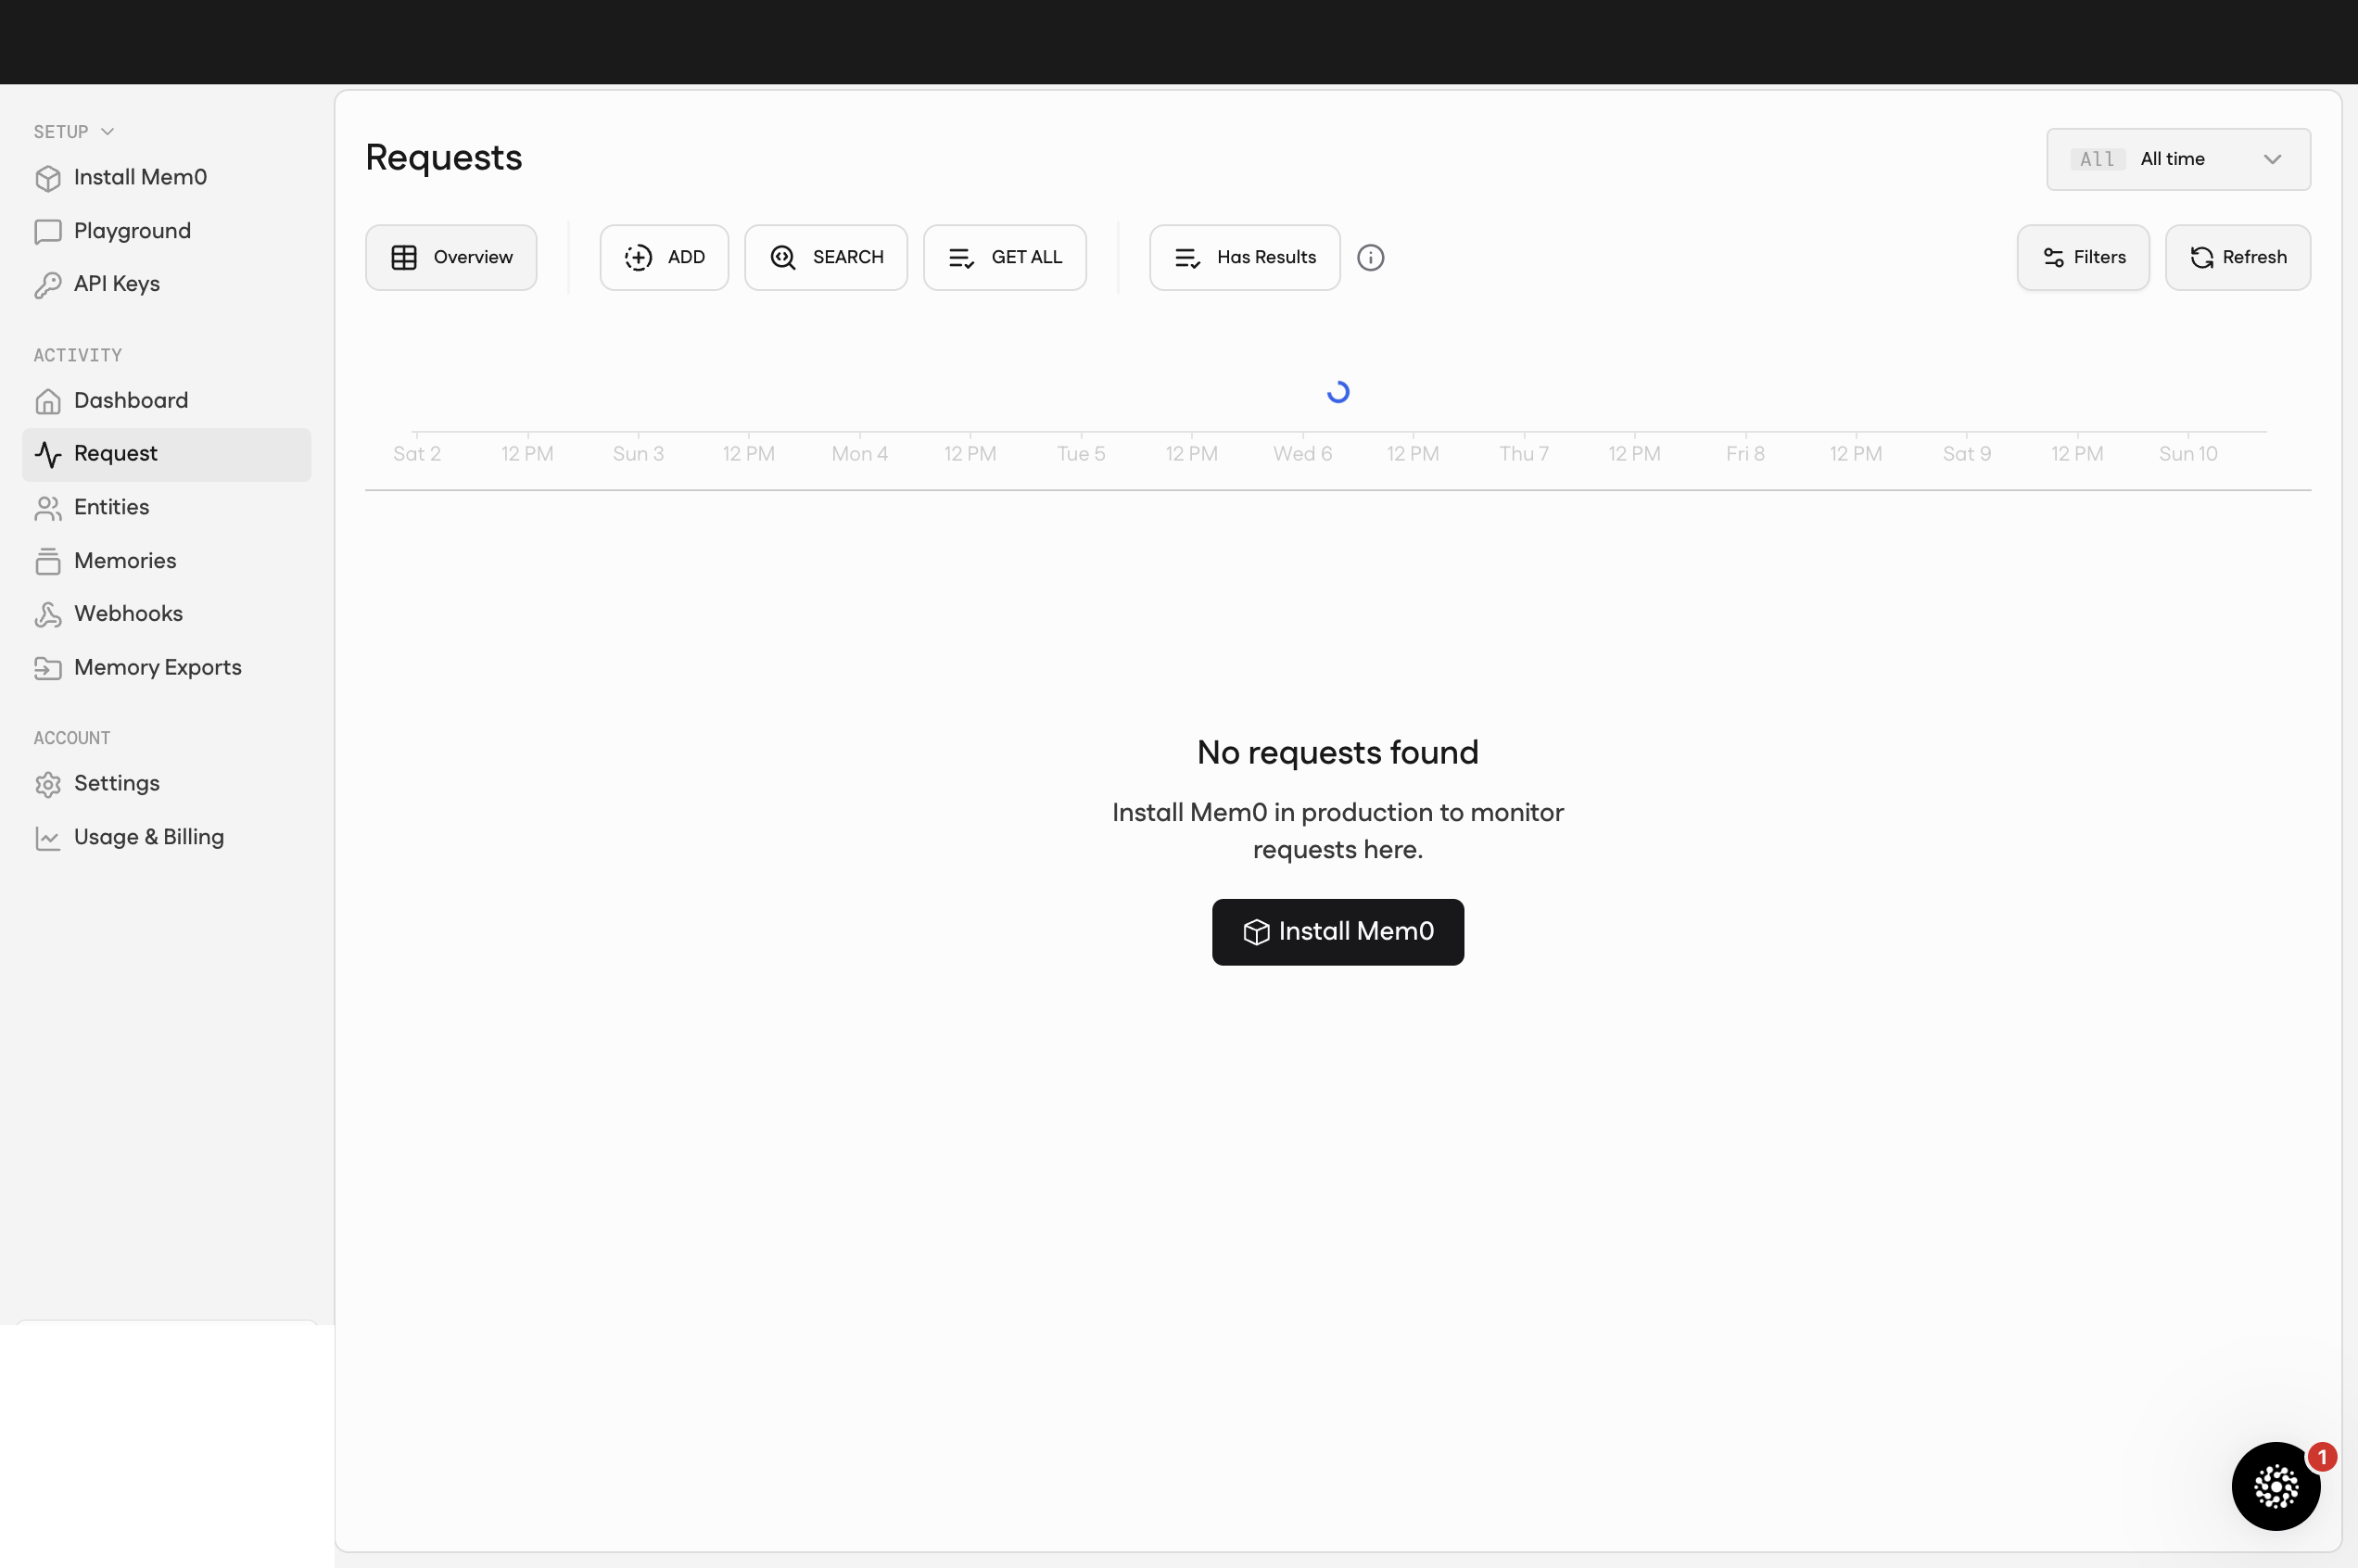This screenshot has width=2358, height=1568.
Task: Click the No requests found message
Action: 1338,753
